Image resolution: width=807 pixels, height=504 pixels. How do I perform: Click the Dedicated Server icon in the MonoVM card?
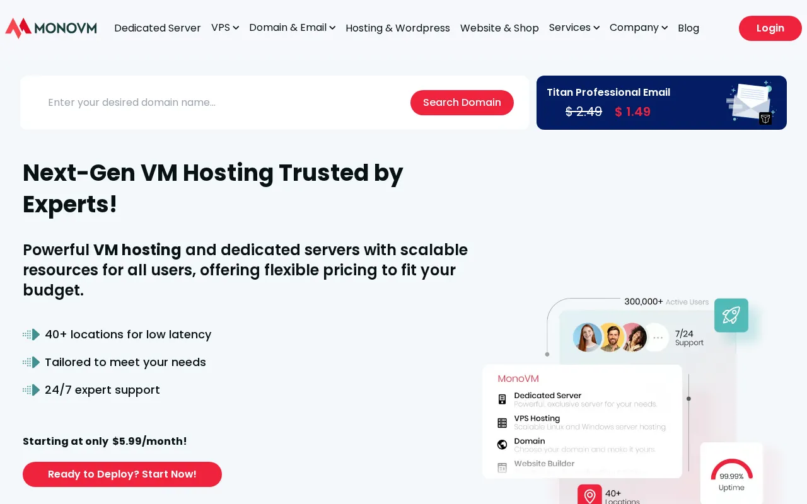[x=502, y=399]
